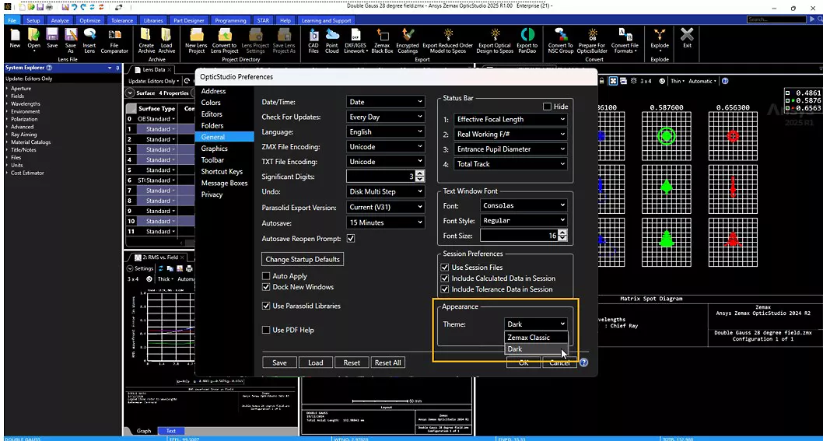This screenshot has height=441, width=823.
Task: Toggle the Use Parasolid Libraries checkbox
Action: (x=265, y=306)
